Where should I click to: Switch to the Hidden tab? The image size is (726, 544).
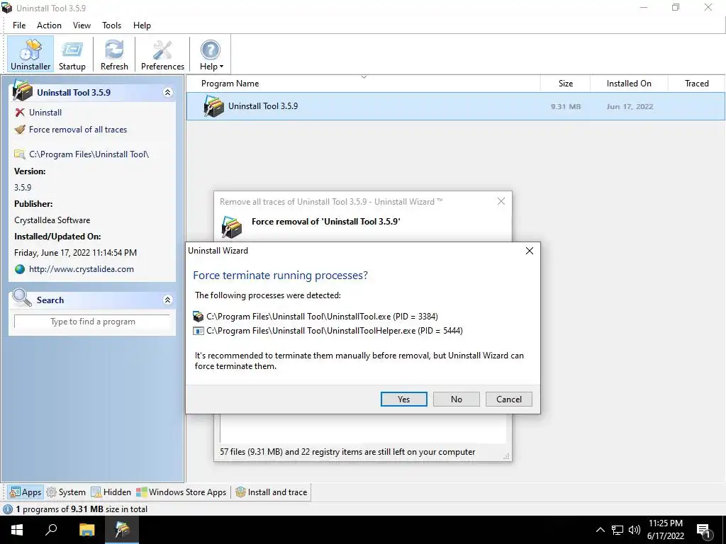(x=111, y=492)
